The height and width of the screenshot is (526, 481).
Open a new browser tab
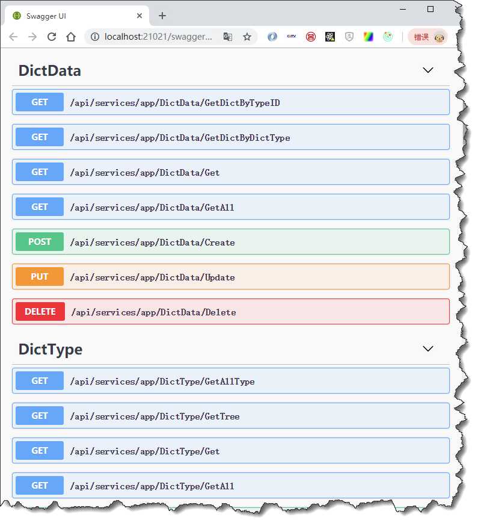162,16
